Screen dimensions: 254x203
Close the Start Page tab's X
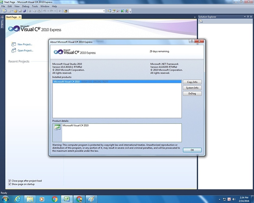pyautogui.click(x=20, y=17)
